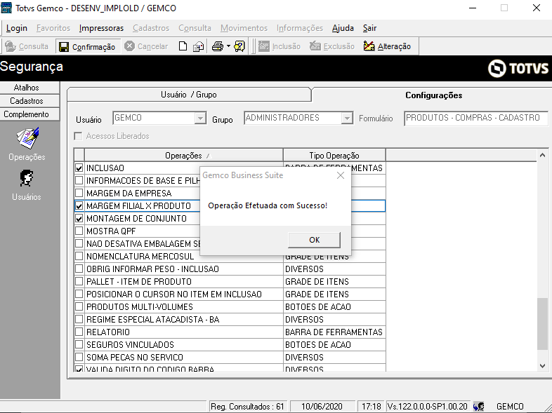
Task: Check MOSTRA QPF checkbox
Action: tap(79, 231)
